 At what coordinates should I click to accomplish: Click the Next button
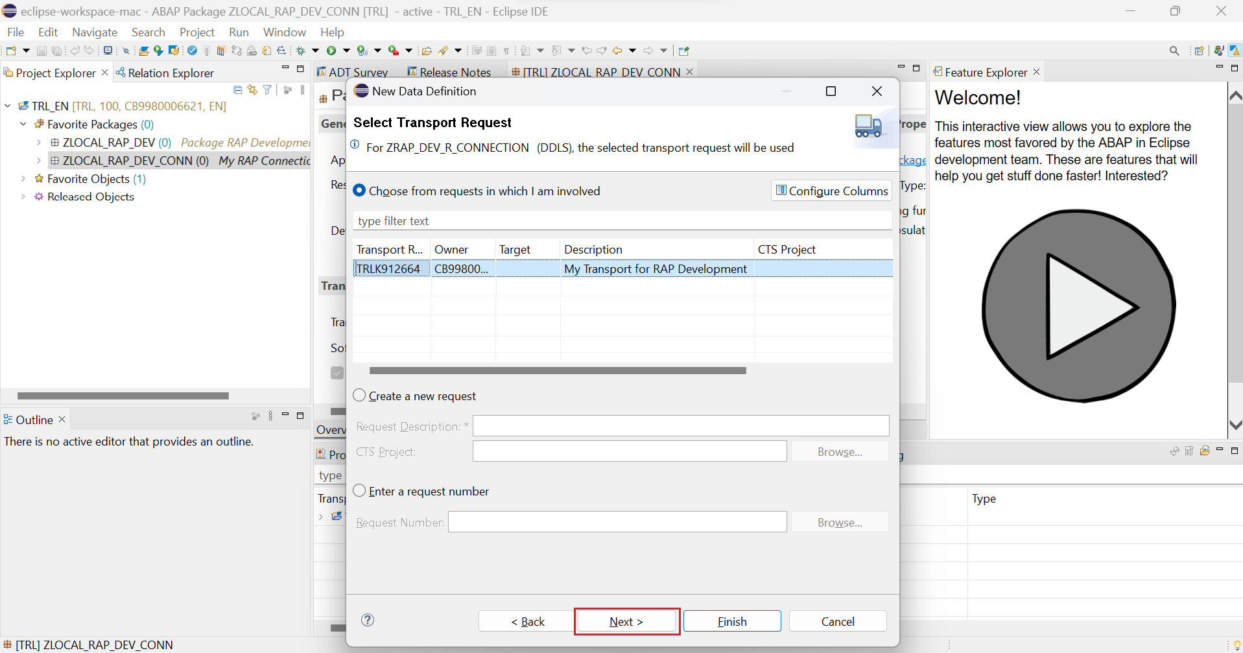click(626, 621)
